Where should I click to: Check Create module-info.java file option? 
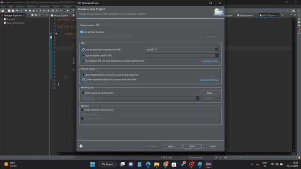pyautogui.click(x=82, y=110)
